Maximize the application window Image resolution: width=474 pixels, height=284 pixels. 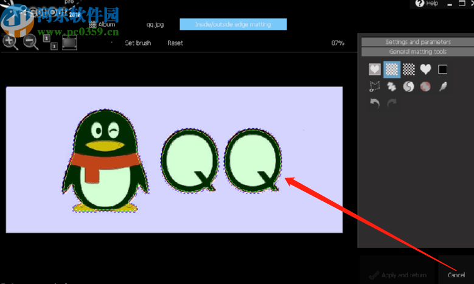click(x=462, y=3)
